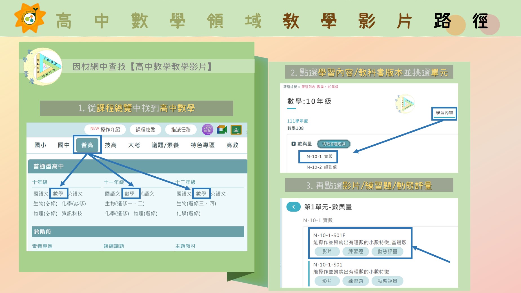Screen dimensions: 521x293
Task: Select the 國小 tab
Action: (40, 145)
